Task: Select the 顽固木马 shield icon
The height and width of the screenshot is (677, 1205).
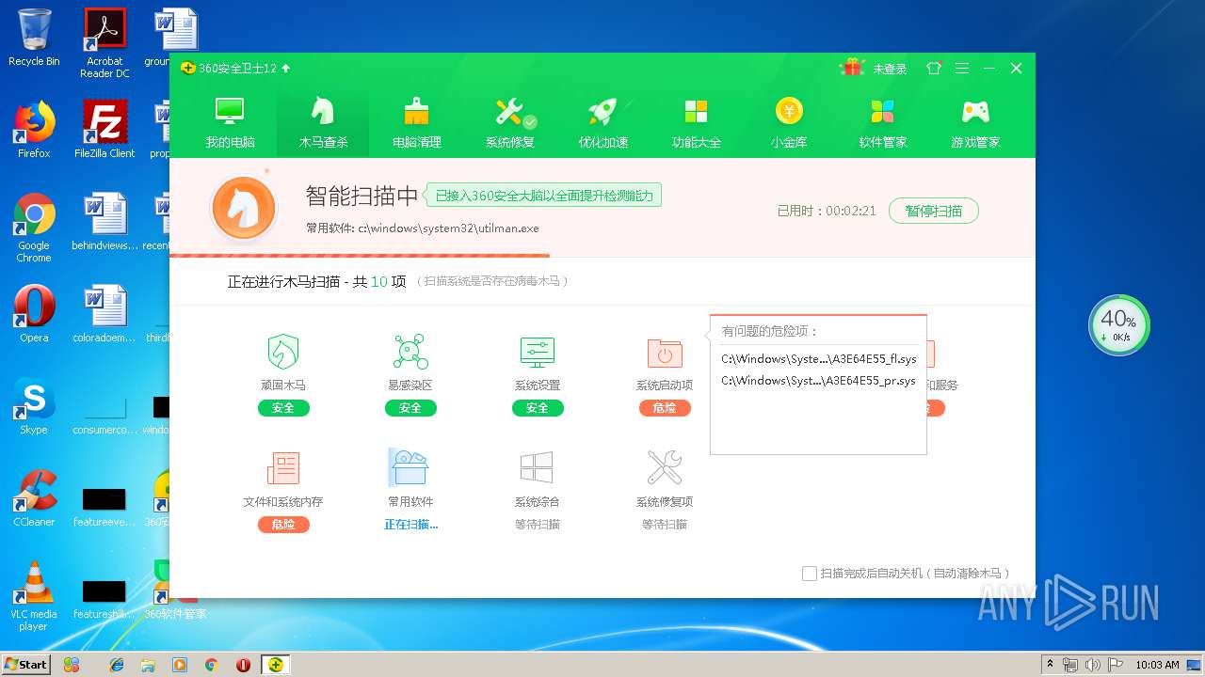Action: (x=283, y=352)
